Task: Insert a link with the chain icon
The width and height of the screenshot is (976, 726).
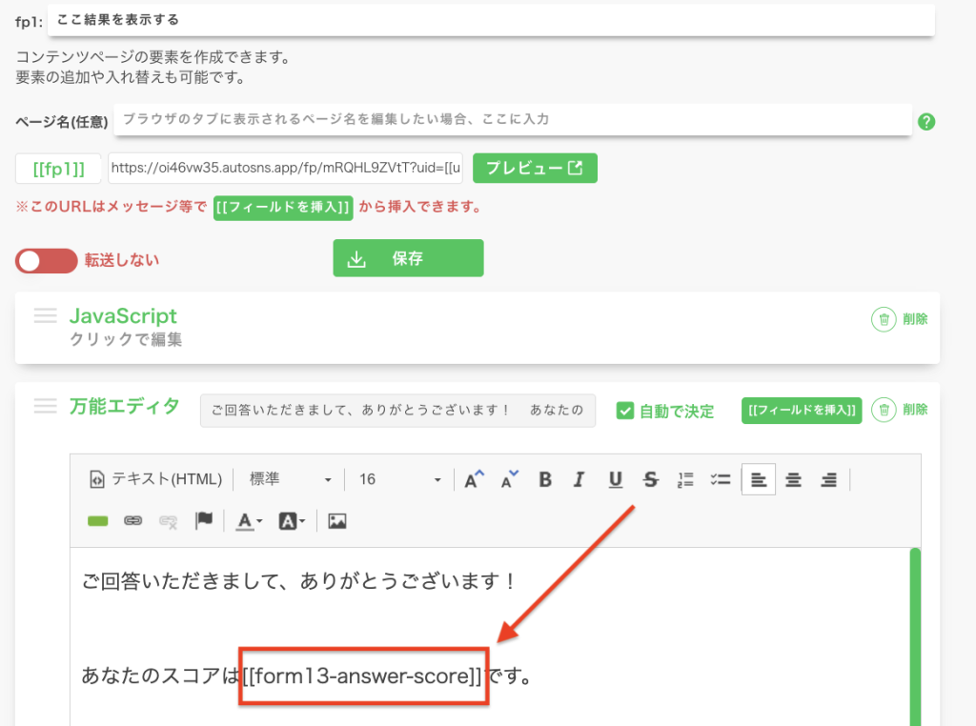Action: tap(133, 521)
